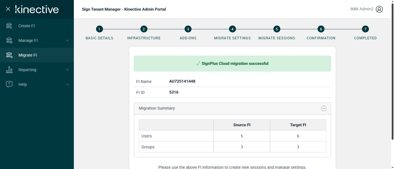Collapse the Migration Summary section

(x=324, y=108)
